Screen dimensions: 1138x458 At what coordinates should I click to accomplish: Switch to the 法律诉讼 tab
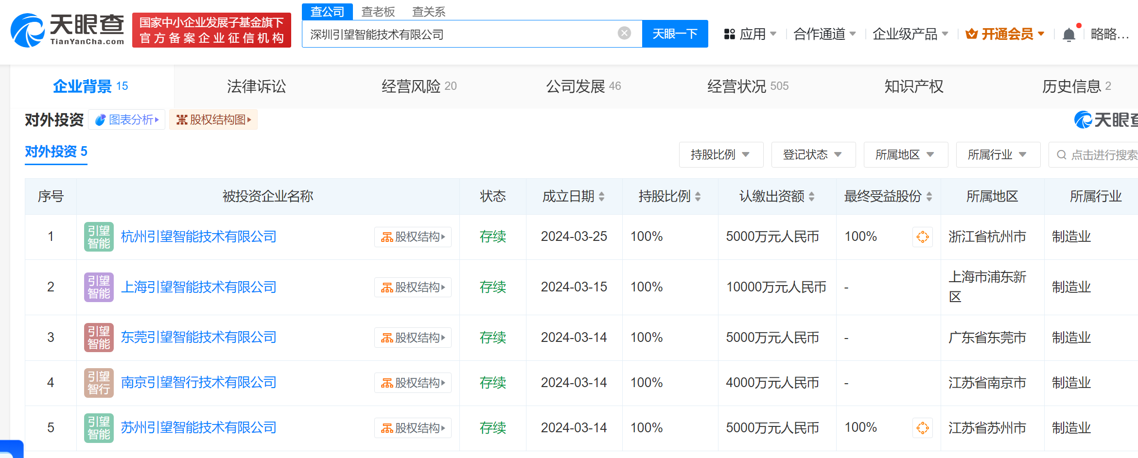[256, 86]
